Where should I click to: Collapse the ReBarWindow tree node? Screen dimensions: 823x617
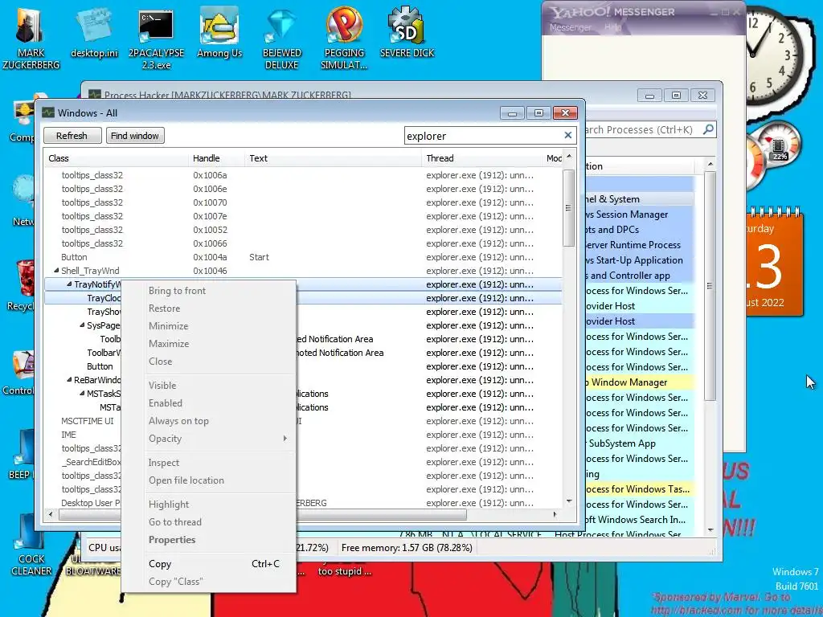[x=69, y=380]
